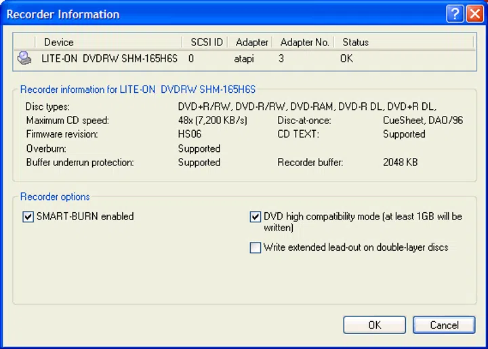
Task: Click the OK status cell in device row
Action: (x=347, y=59)
